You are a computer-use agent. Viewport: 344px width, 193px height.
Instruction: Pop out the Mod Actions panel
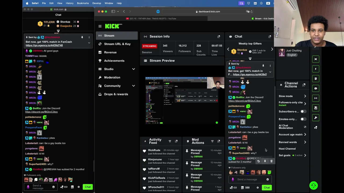tap(219, 141)
